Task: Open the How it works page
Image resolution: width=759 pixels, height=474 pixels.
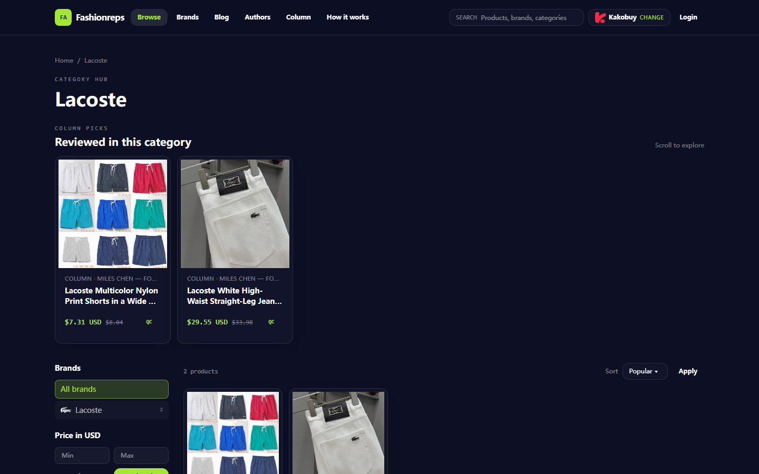Action: [348, 17]
